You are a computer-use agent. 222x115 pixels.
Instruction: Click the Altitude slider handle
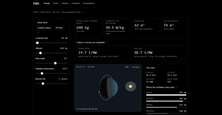pos(40,53)
